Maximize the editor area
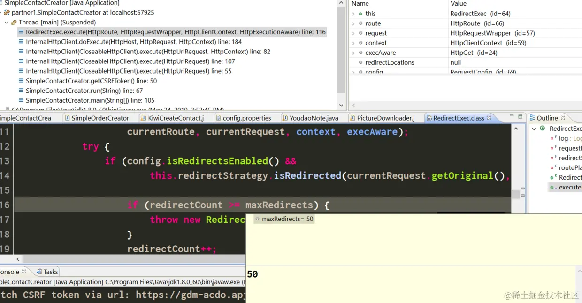The height and width of the screenshot is (303, 582). click(520, 116)
